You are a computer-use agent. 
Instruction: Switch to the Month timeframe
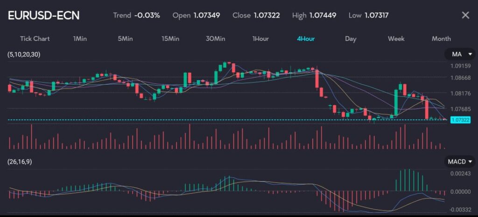tap(441, 39)
